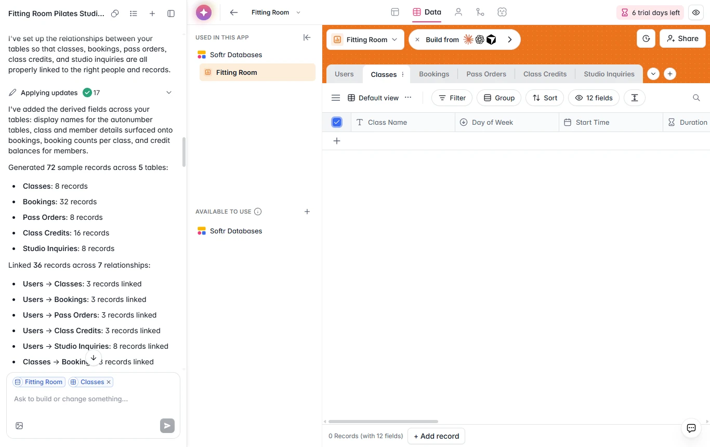This screenshot has height=447, width=710.
Task: Toggle the preview eye icon at top right
Action: click(696, 12)
